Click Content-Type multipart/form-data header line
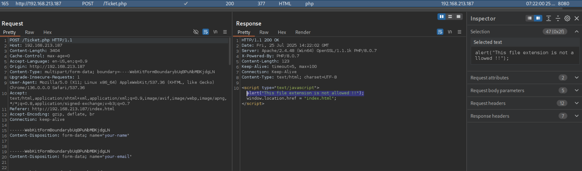 tap(112, 72)
